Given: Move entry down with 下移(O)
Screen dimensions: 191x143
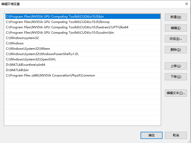Looking at the screenshot, I should tap(176, 77).
